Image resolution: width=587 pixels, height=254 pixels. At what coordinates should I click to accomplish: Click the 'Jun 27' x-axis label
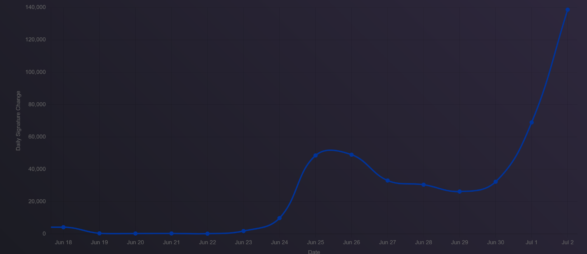click(x=387, y=242)
